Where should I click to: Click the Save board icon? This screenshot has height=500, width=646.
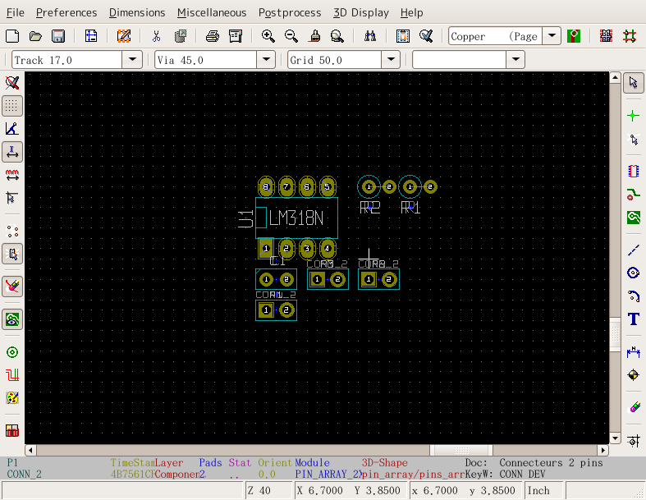[x=58, y=36]
